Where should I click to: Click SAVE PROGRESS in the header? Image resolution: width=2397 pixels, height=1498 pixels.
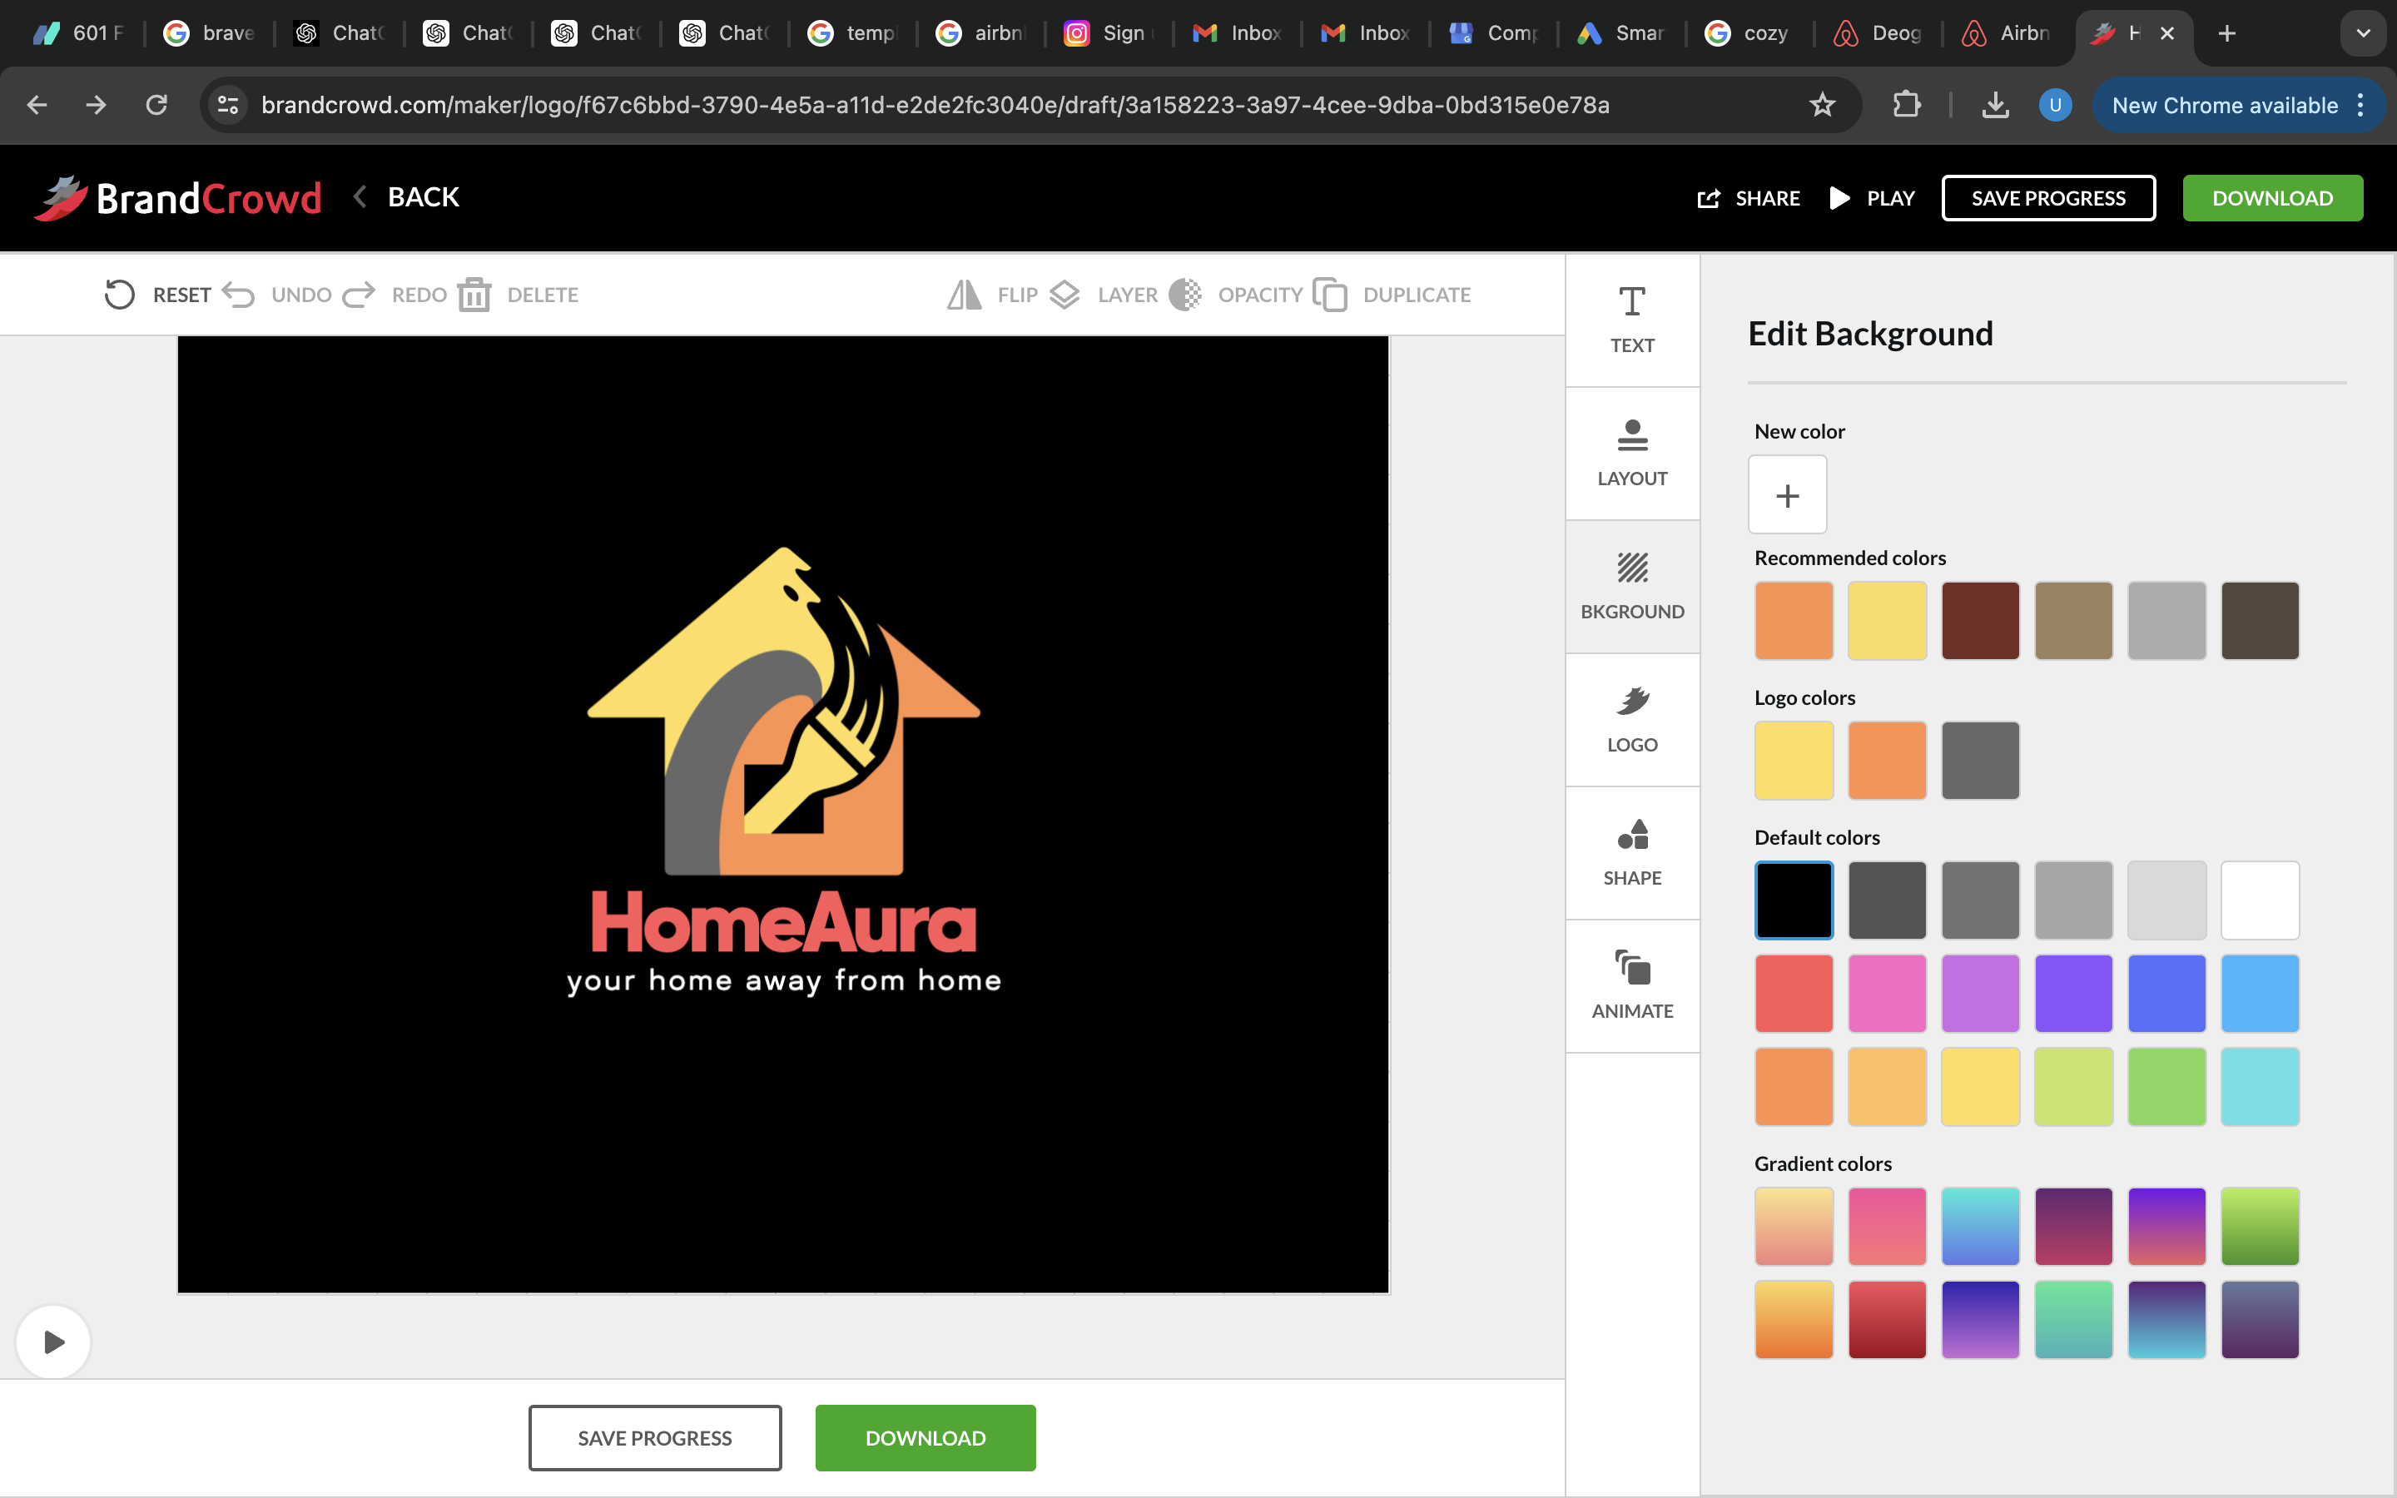click(2048, 198)
